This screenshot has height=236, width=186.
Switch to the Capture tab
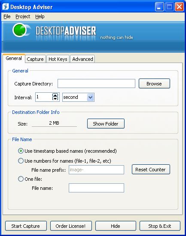point(35,59)
